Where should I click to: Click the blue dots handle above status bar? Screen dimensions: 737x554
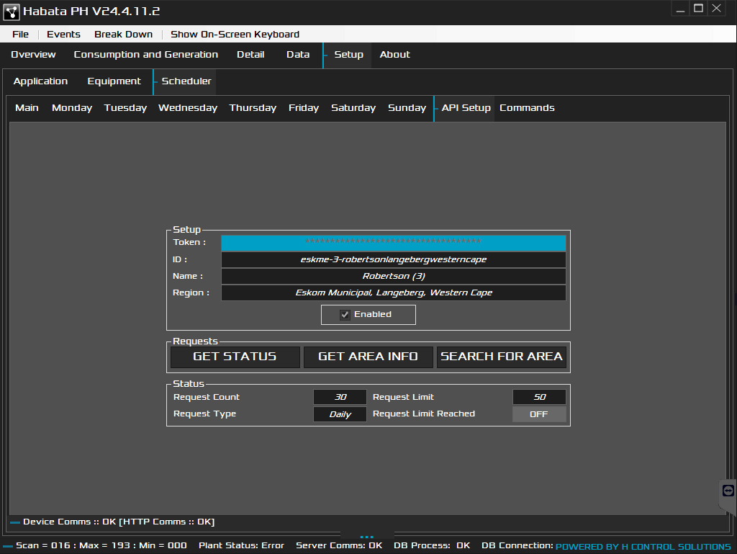[x=366, y=537]
